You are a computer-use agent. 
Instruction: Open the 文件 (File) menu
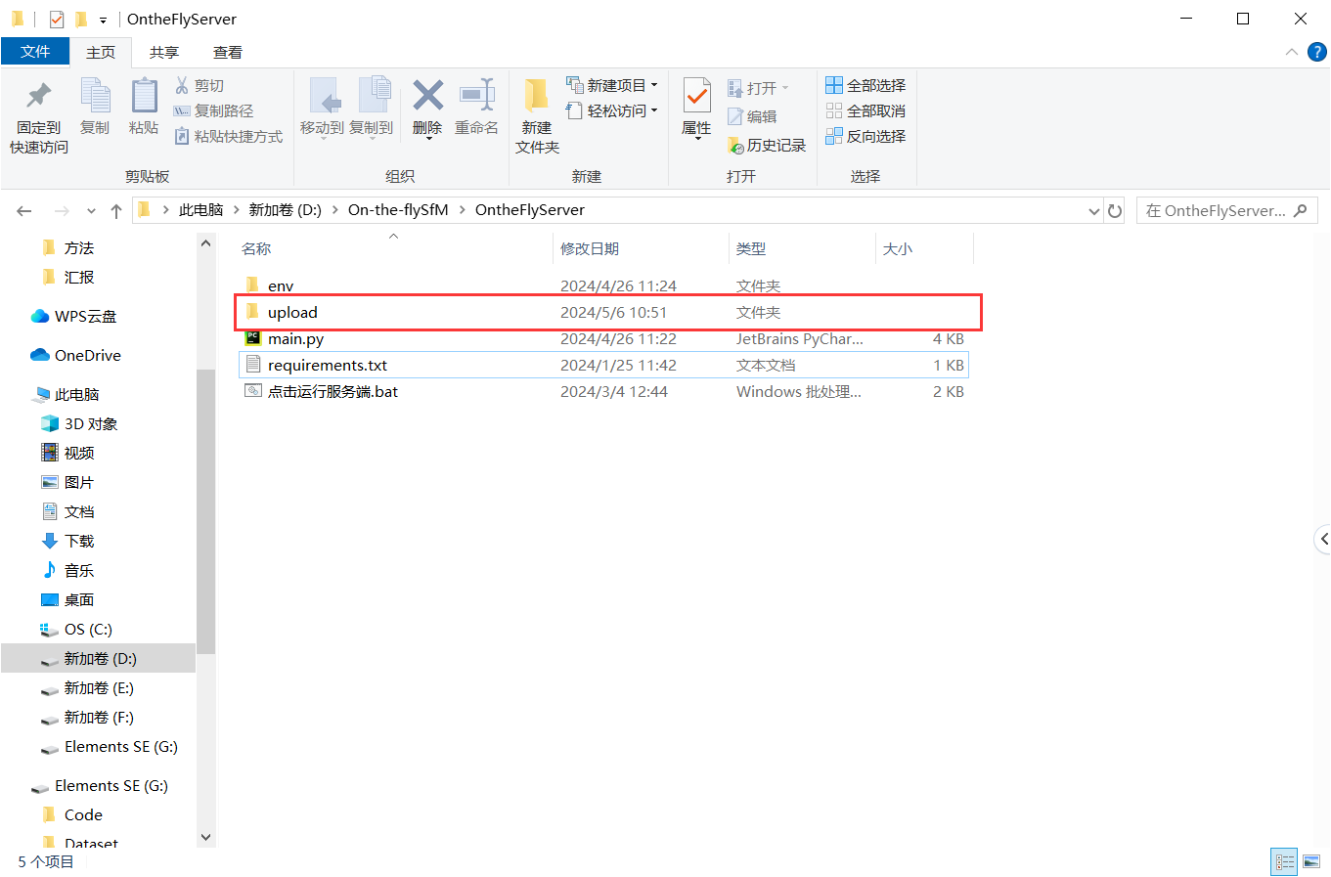pyautogui.click(x=35, y=52)
